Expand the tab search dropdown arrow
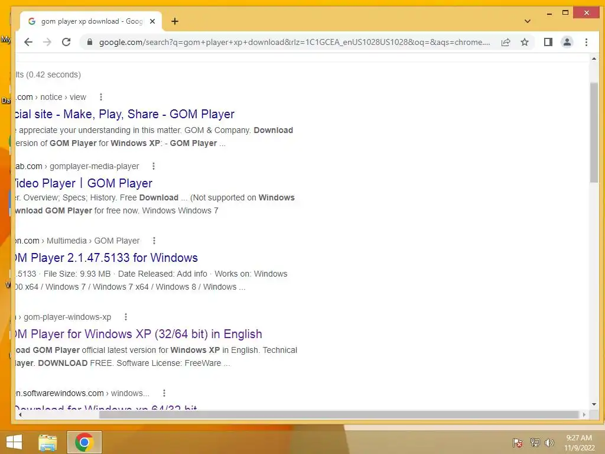605x454 pixels. pos(528,21)
